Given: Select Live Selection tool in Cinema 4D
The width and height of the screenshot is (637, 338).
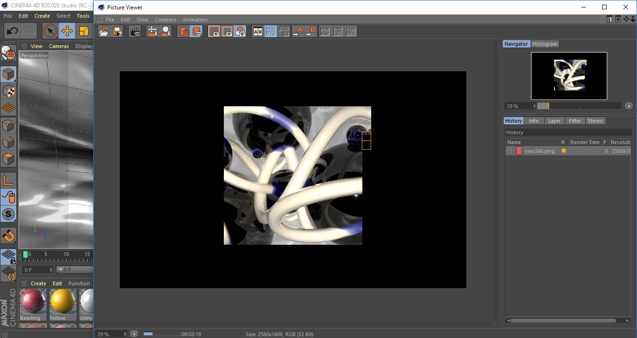Looking at the screenshot, I should (50, 31).
